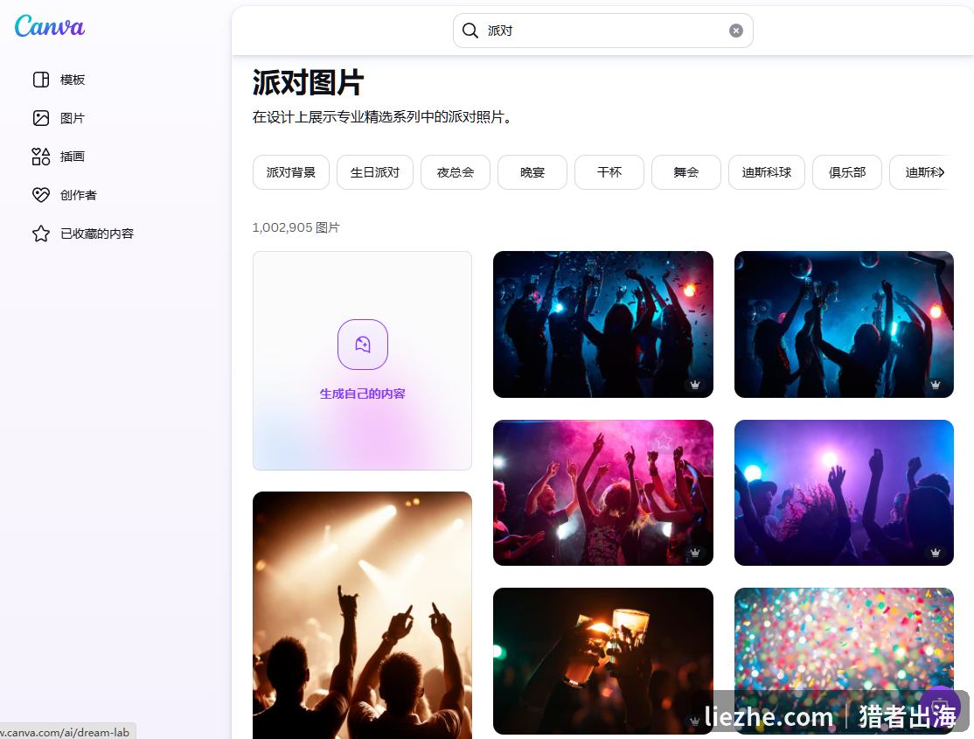Clear the search box with the X icon
The image size is (974, 739).
pos(736,31)
